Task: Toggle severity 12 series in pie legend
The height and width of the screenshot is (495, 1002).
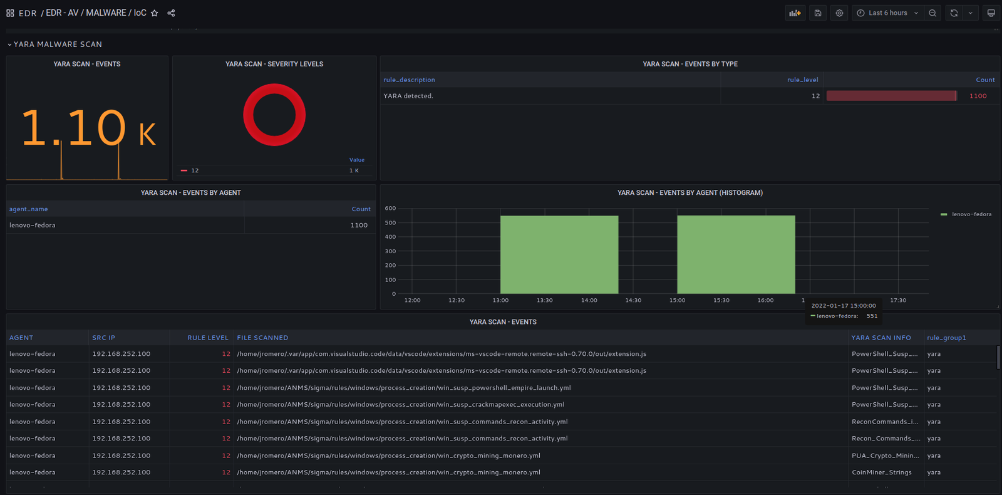Action: click(x=195, y=170)
